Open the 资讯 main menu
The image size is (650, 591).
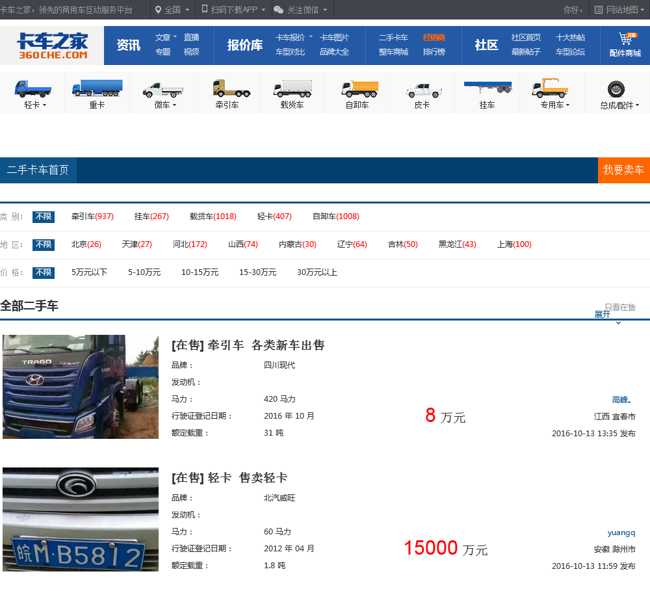(129, 45)
